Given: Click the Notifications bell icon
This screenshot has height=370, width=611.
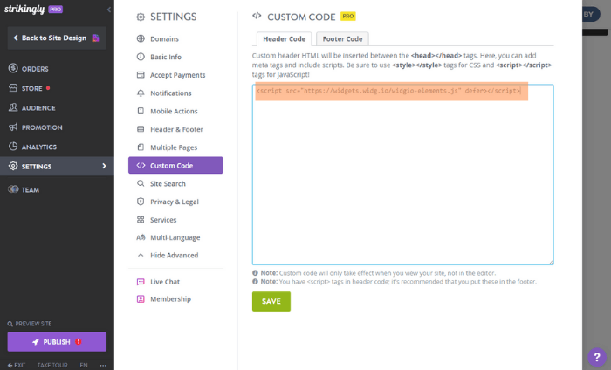Looking at the screenshot, I should click(141, 92).
